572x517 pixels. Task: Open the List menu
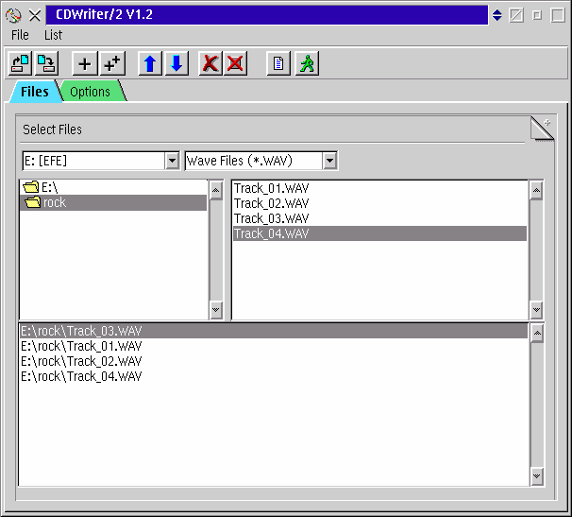(53, 35)
